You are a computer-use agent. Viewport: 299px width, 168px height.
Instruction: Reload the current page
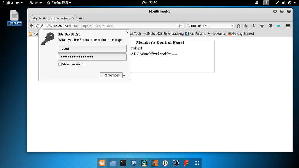[180, 26]
